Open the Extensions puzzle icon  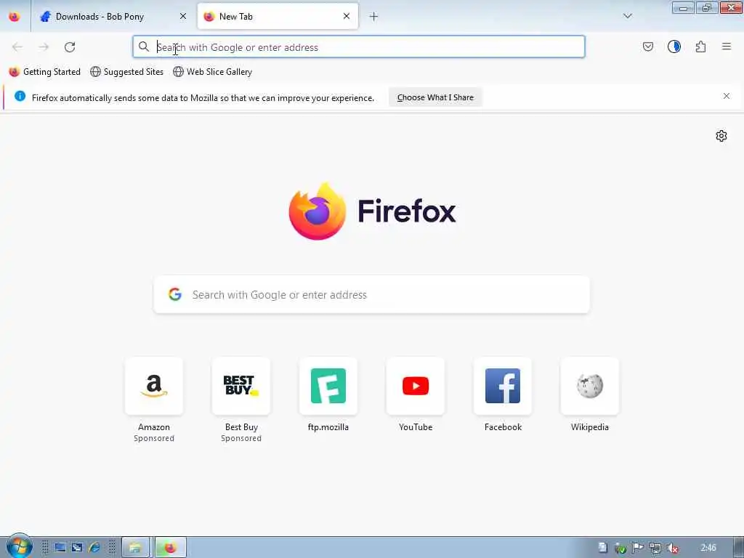[x=700, y=46]
